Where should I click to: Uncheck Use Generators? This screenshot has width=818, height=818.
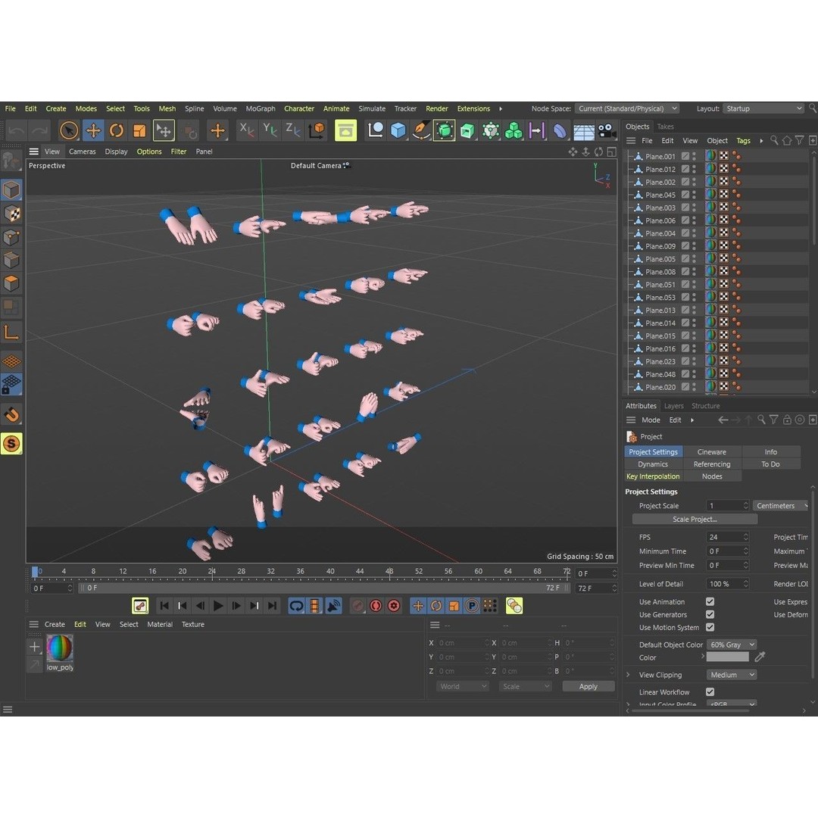click(x=710, y=614)
